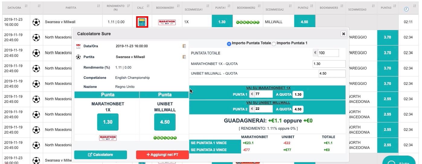Click Marathonbet 1.30 odds box in dialog
The height and width of the screenshot is (164, 422).
pyautogui.click(x=108, y=122)
